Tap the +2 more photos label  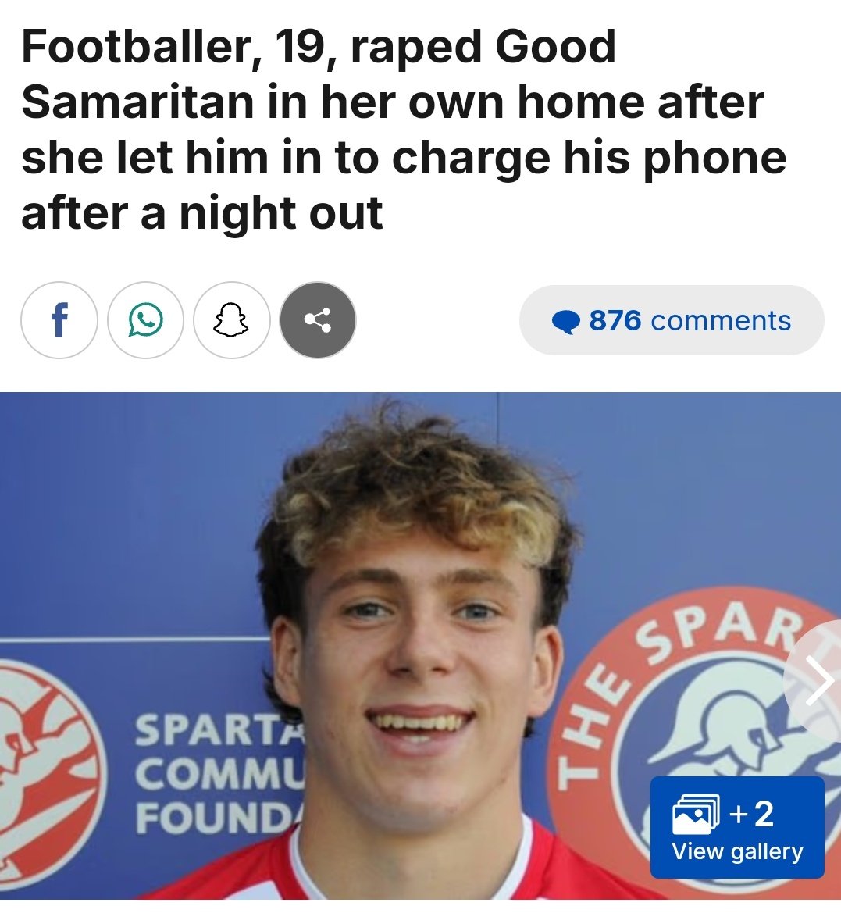[752, 814]
